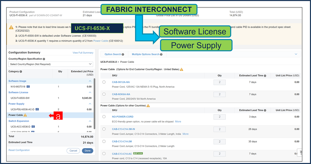Open the CAB-C13-C14-3M-IN SKU link
The height and width of the screenshot is (164, 311).
point(123,129)
